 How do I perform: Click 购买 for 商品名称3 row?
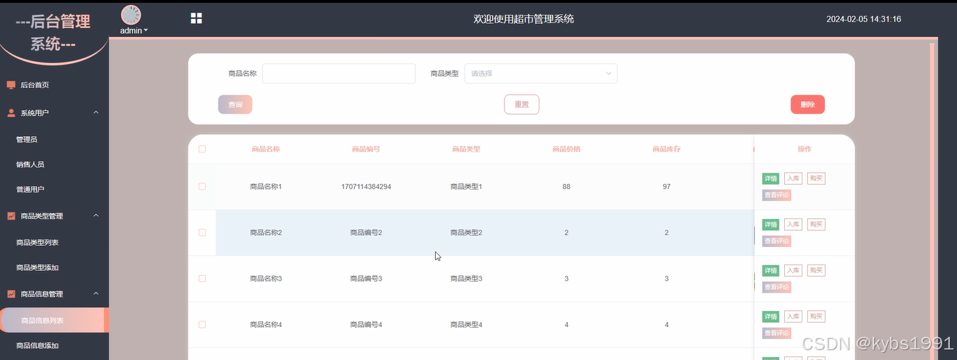816,271
